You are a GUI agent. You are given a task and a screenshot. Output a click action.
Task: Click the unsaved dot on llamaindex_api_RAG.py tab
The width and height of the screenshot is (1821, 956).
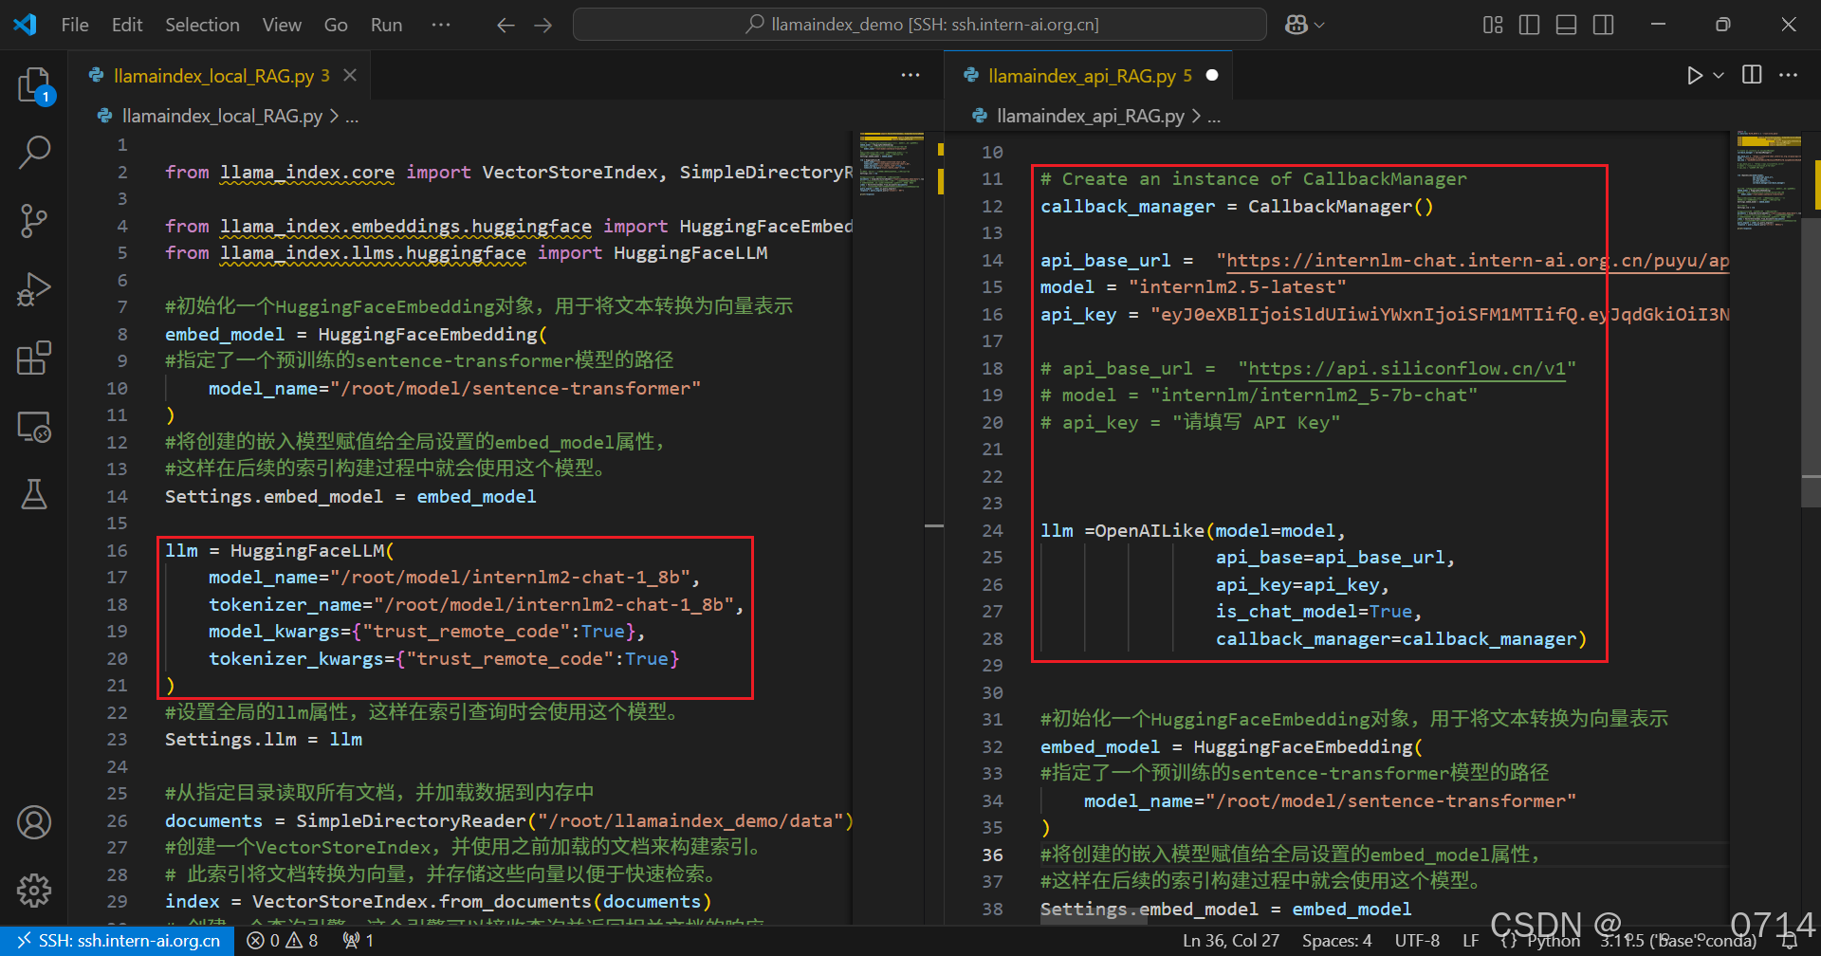1212,75
